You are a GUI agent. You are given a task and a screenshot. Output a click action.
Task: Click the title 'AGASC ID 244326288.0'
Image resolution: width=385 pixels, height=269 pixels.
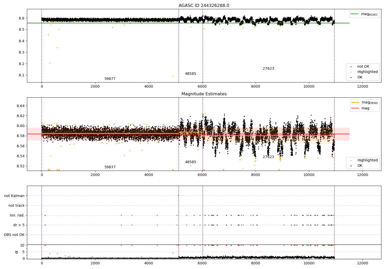[x=204, y=6]
